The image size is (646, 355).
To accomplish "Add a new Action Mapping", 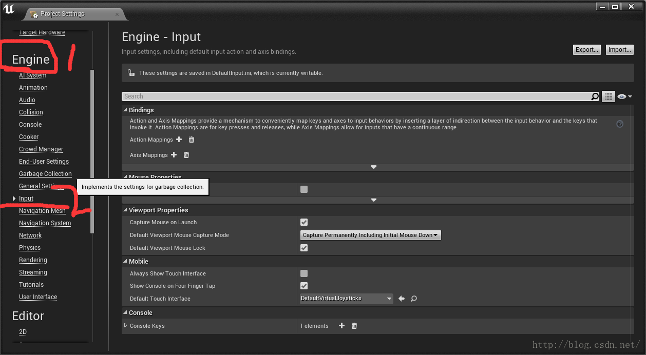I will point(179,140).
